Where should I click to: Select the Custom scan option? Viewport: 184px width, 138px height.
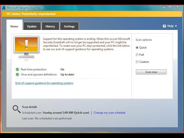[137, 62]
